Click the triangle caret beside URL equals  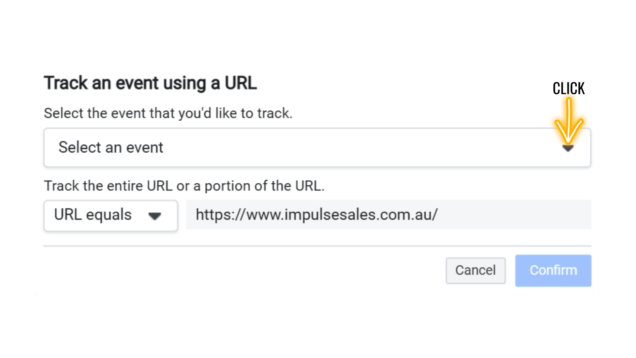tap(154, 216)
